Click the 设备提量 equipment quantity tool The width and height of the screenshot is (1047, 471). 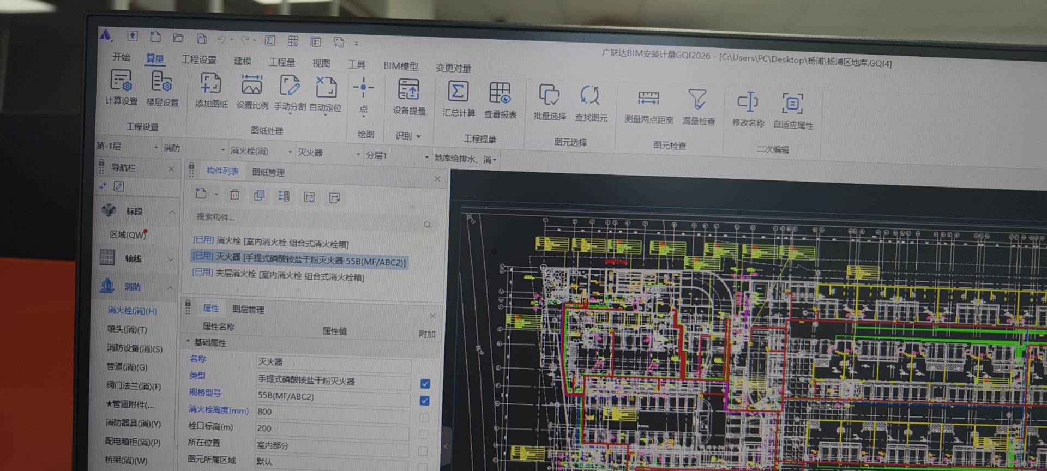[409, 97]
